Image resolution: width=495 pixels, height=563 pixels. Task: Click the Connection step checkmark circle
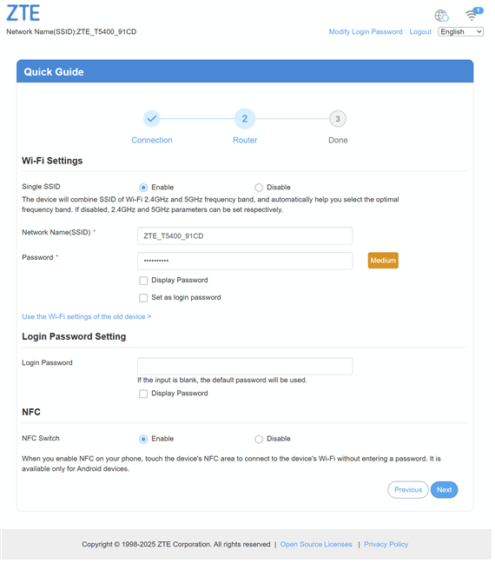pyautogui.click(x=151, y=118)
